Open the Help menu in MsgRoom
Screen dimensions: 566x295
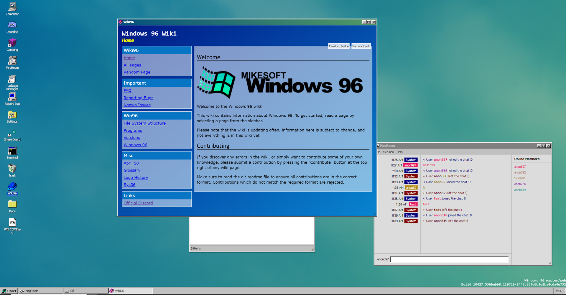(x=399, y=152)
